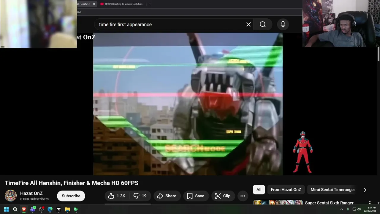Viewport: 380px width, 214px height.
Task: Show more filter chips with right arrow
Action: click(x=365, y=190)
